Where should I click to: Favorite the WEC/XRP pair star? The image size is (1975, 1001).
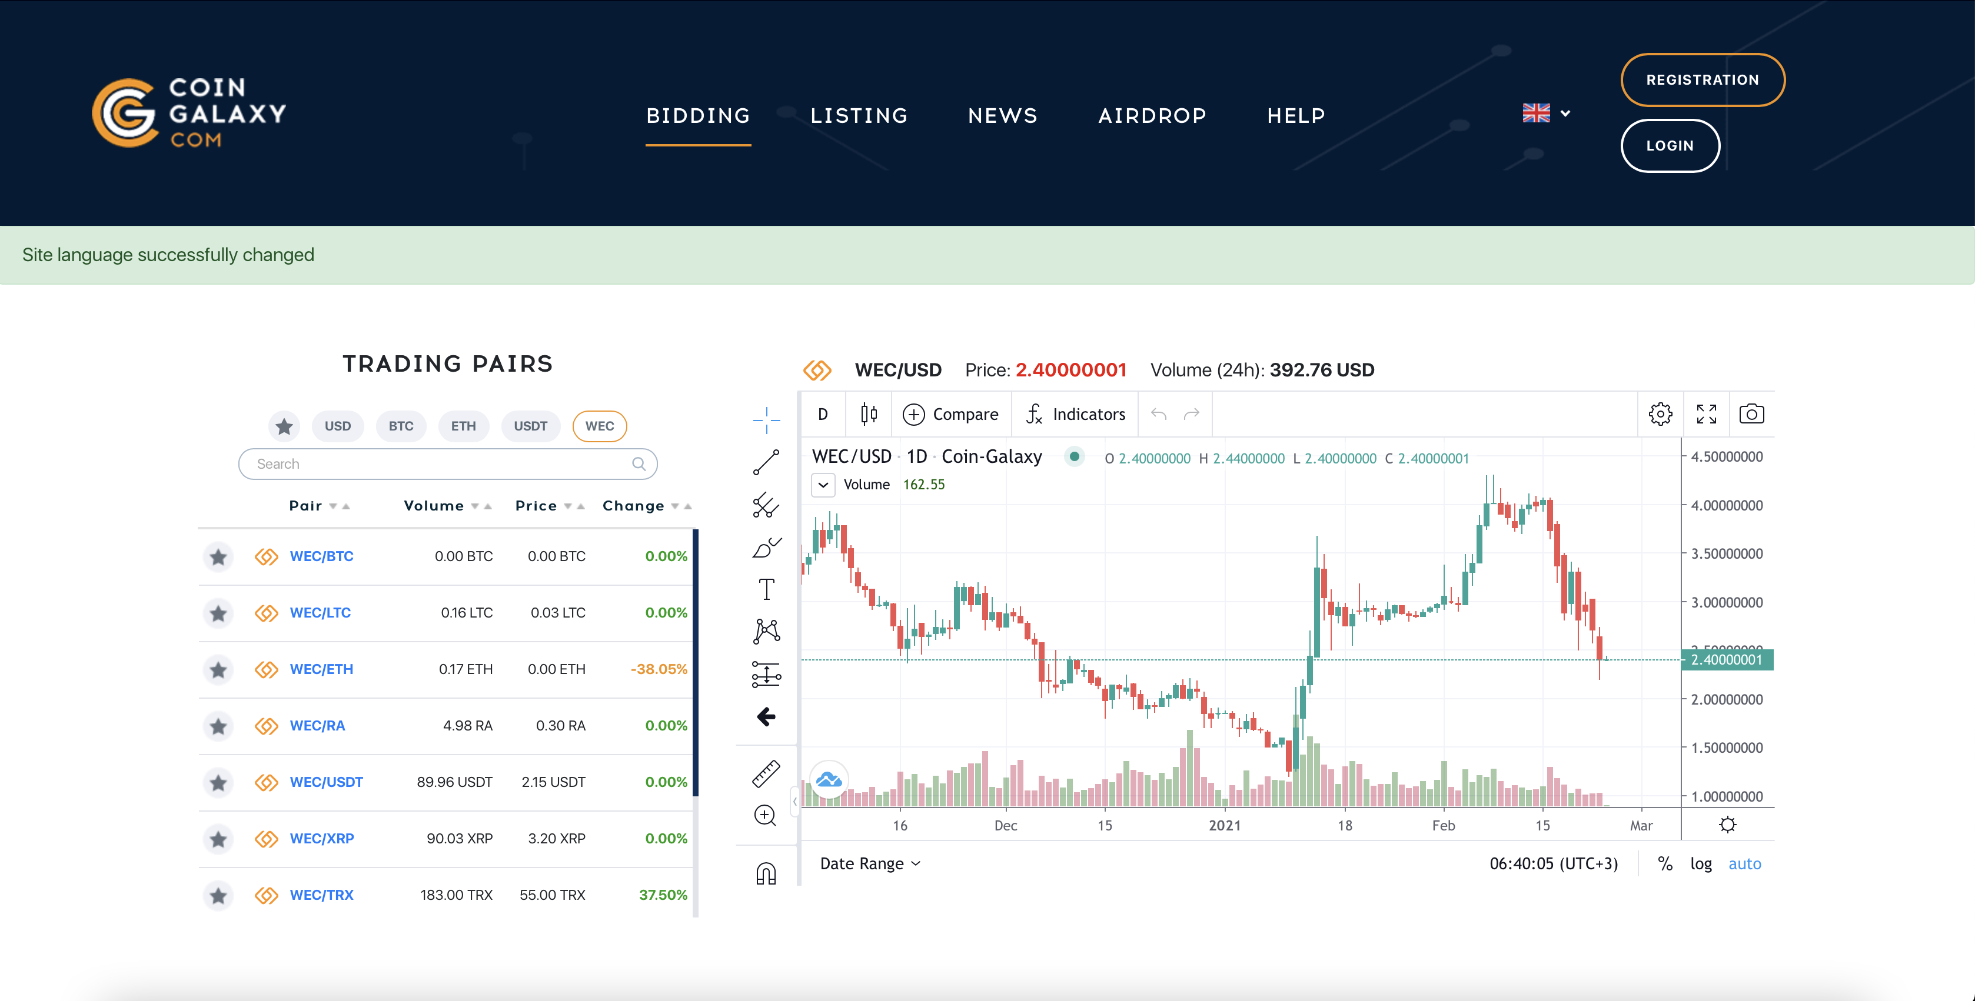[x=218, y=839]
